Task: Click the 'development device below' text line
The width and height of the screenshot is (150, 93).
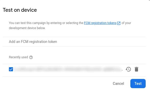Action: 27,28
